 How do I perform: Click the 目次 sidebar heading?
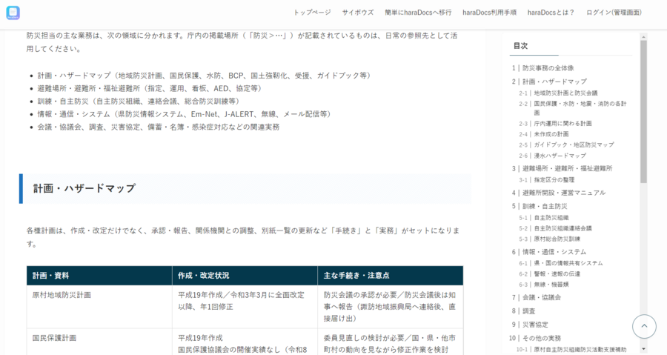521,46
